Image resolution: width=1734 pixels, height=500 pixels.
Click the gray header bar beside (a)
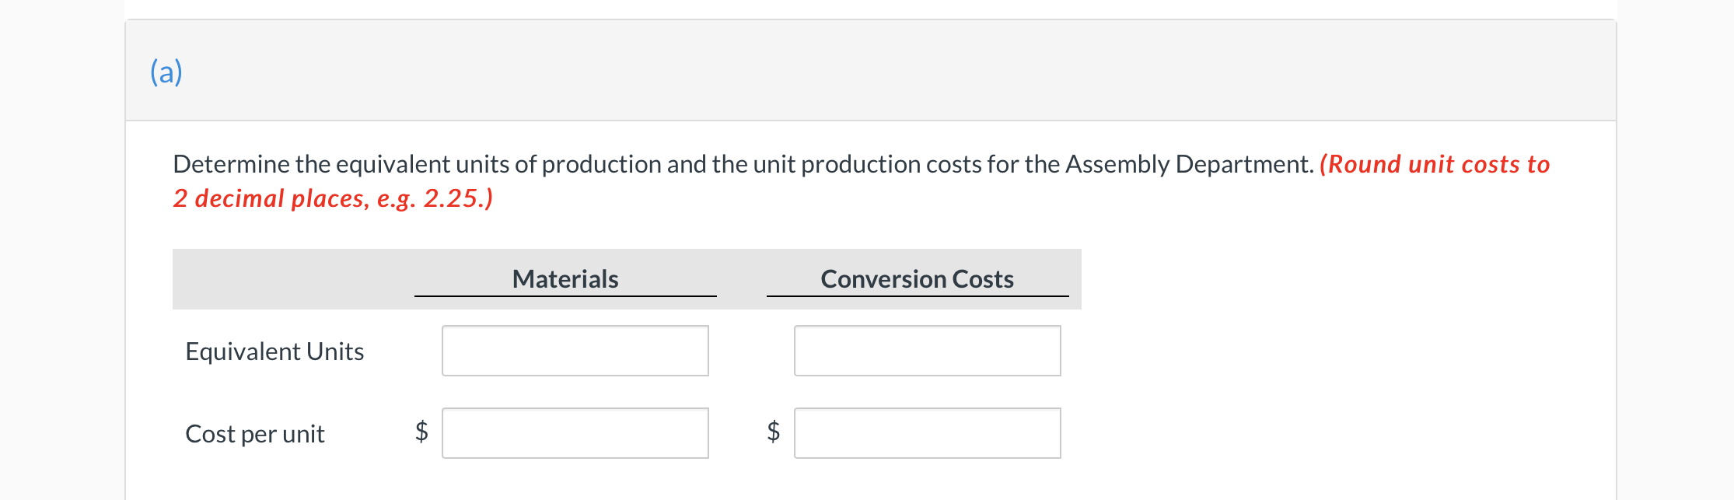pyautogui.click(x=855, y=70)
